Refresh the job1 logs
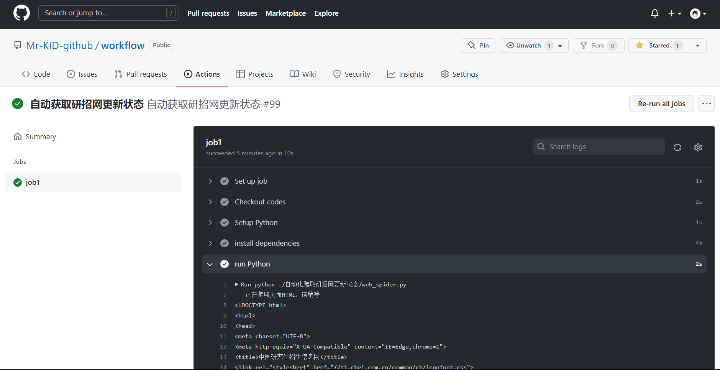Image resolution: width=720 pixels, height=370 pixels. [677, 147]
